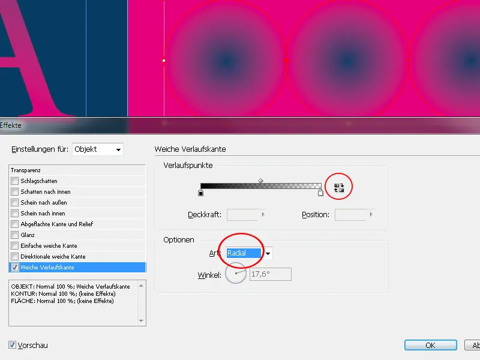This screenshot has width=480, height=360.
Task: Open the Art dropdown arrow
Action: pyautogui.click(x=268, y=253)
